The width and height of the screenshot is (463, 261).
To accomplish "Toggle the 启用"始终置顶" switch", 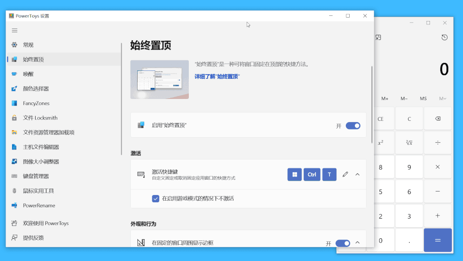I will tap(353, 126).
